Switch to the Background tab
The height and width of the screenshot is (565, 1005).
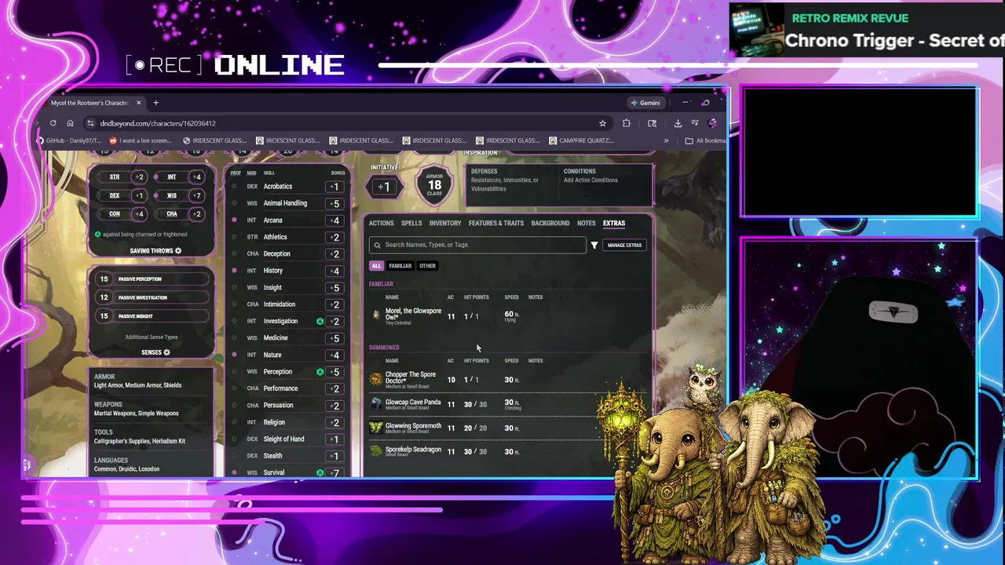click(550, 223)
